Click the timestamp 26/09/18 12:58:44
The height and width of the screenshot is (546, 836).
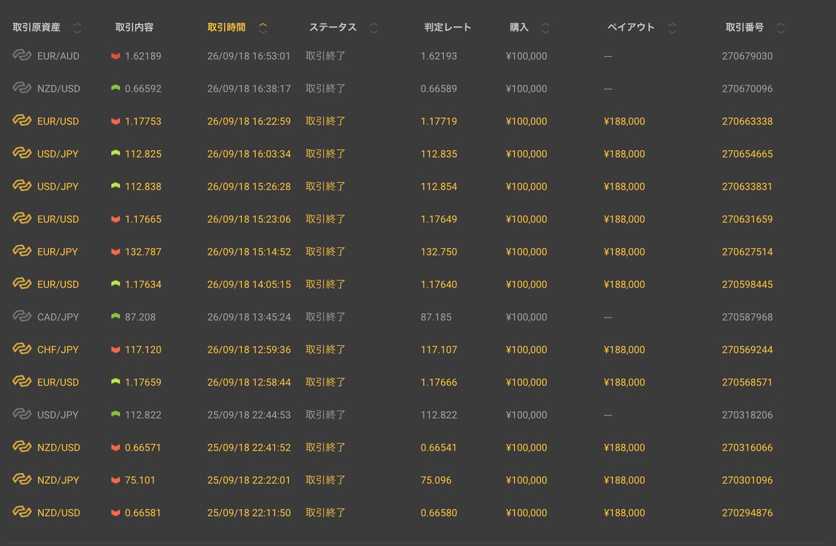[249, 382]
